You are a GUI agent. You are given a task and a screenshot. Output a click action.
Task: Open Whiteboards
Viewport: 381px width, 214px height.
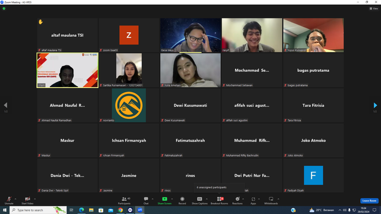(x=271, y=200)
